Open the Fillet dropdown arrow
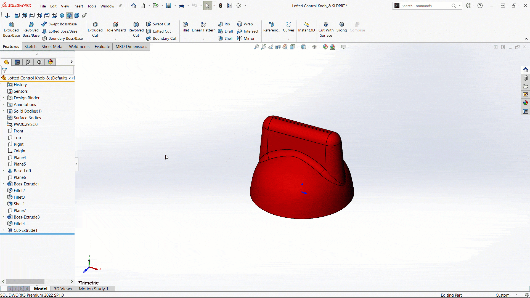 185,39
